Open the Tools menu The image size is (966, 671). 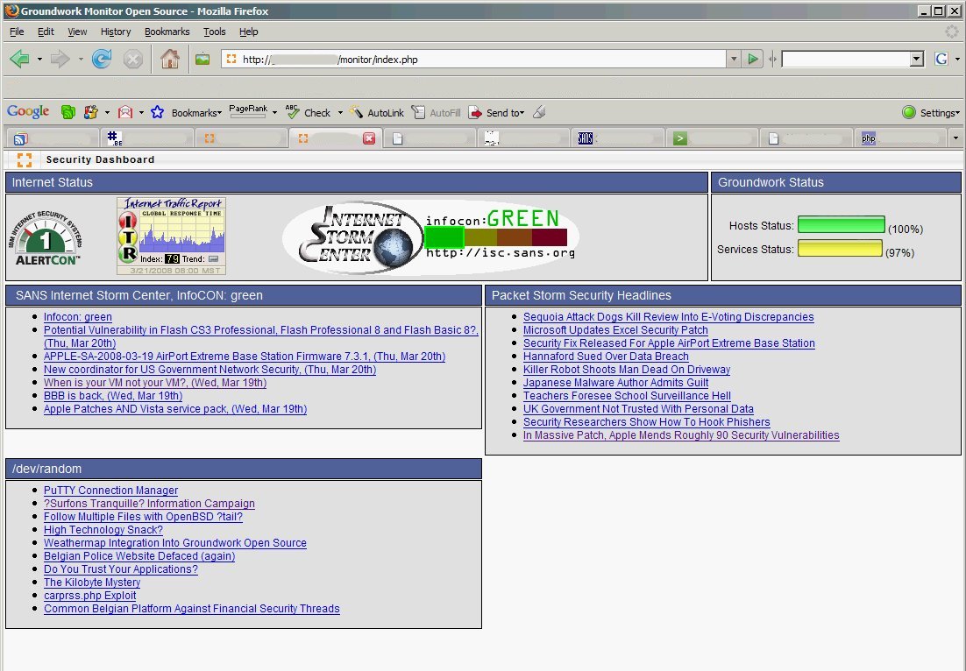[215, 32]
